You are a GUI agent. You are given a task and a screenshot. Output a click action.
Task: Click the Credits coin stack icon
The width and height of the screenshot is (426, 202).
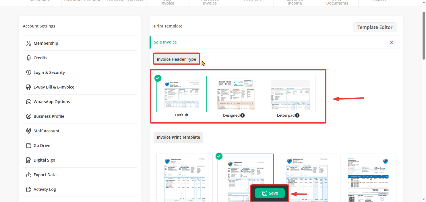[x=29, y=58]
